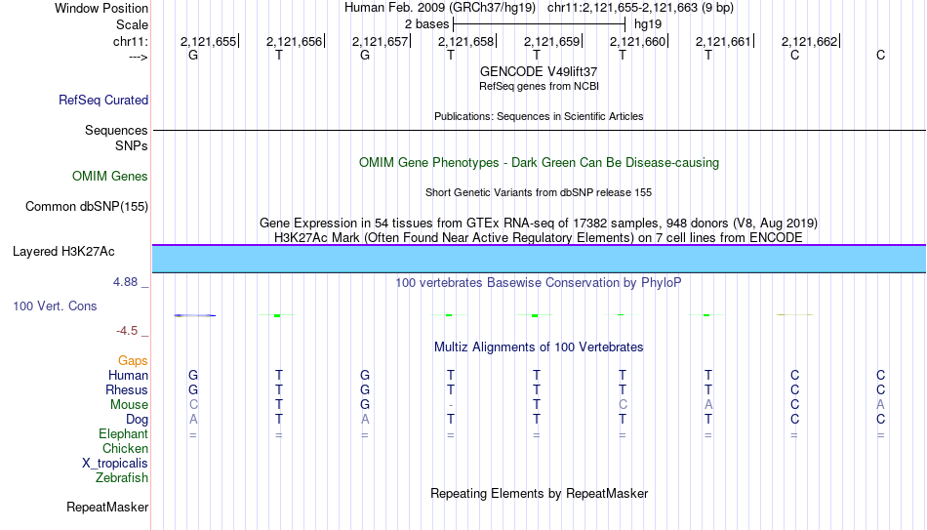Screen dimensions: 927x530
Task: Click the 4.88 PhyloP upper scale value
Action: pyautogui.click(x=125, y=282)
